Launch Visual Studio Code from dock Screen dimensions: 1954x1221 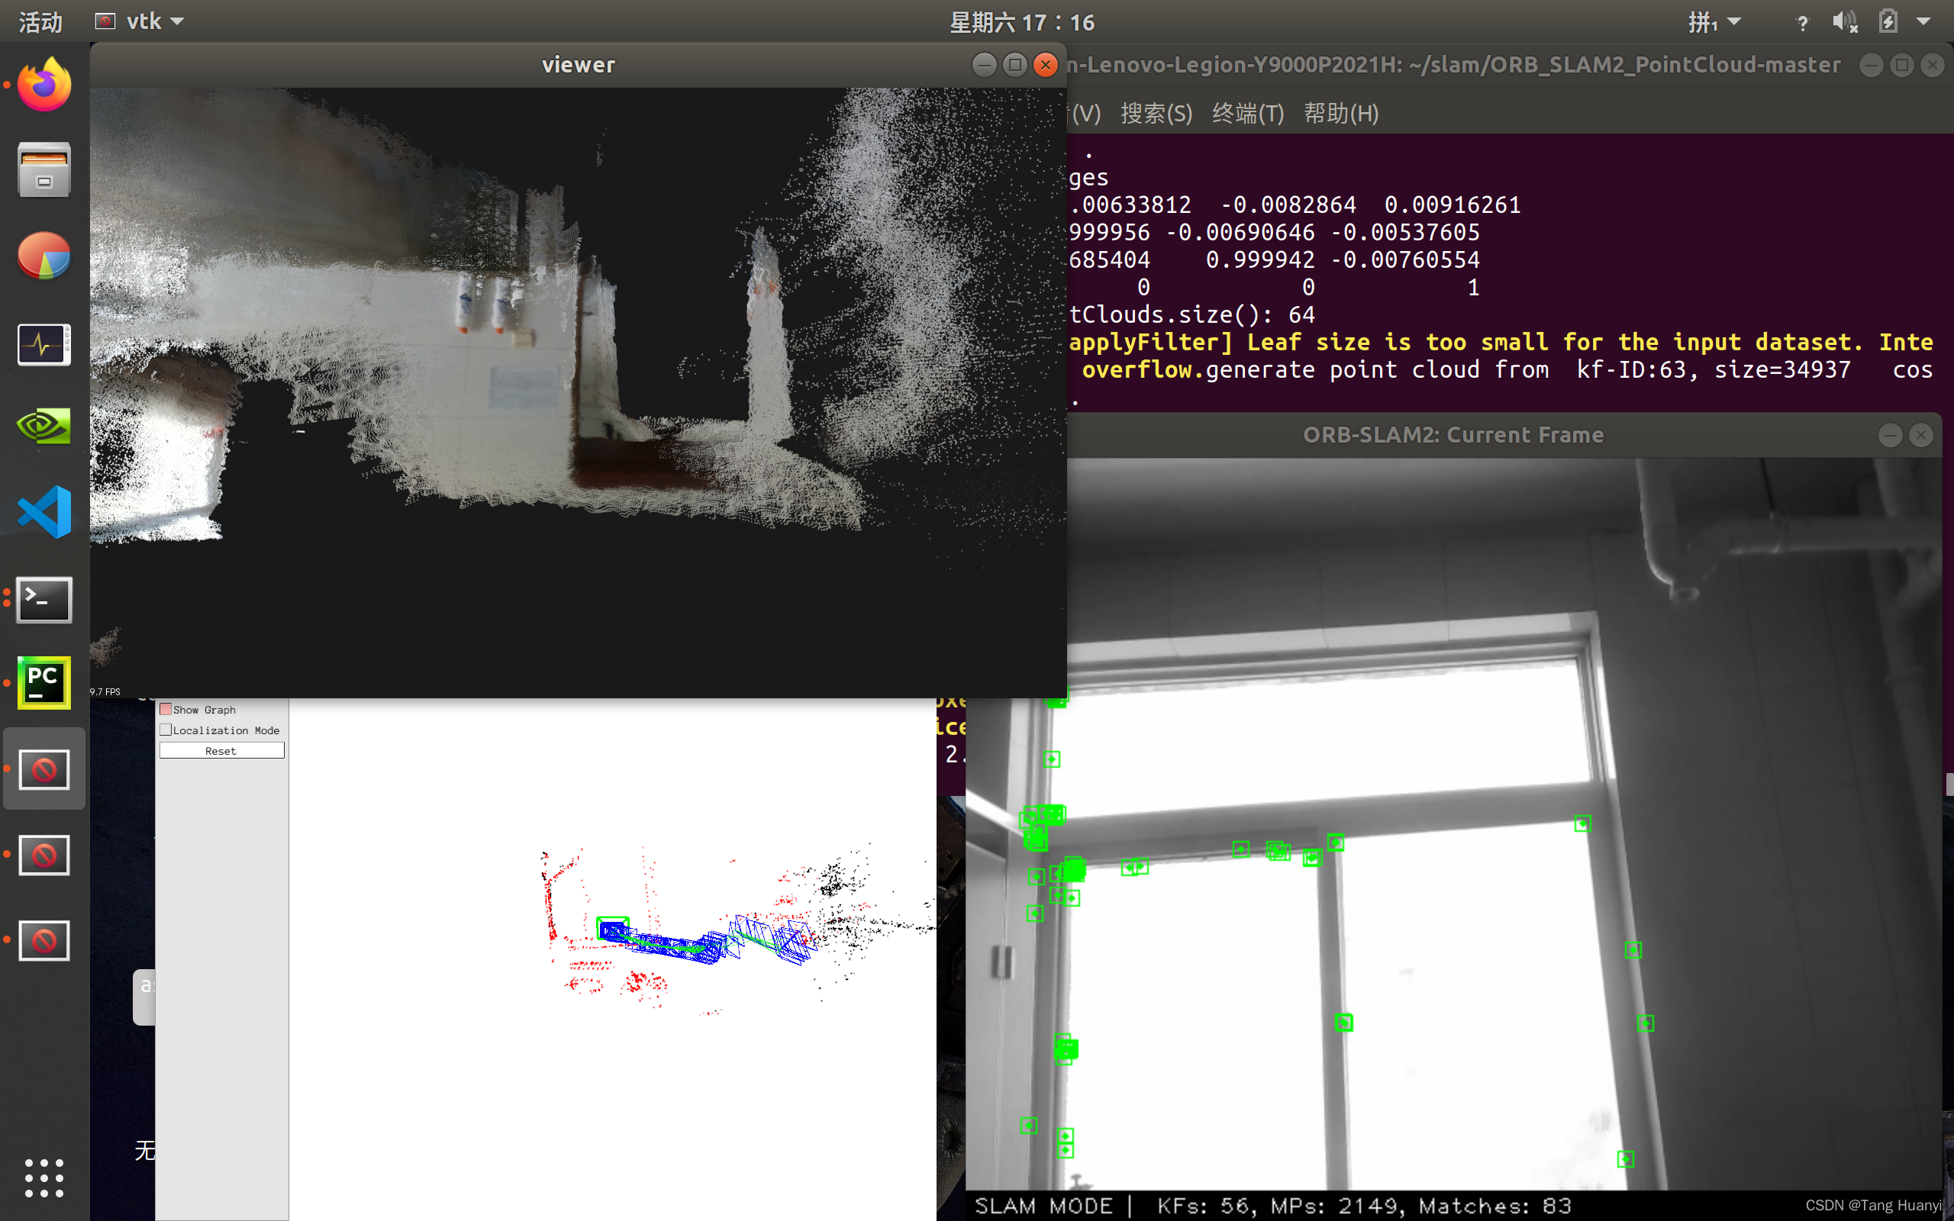pos(44,512)
